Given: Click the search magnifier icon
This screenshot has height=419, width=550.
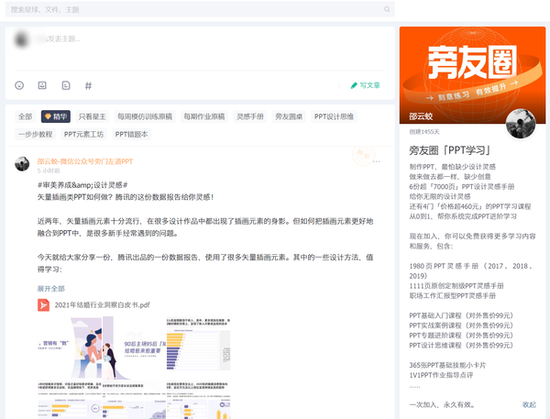Looking at the screenshot, I should click(x=387, y=9).
